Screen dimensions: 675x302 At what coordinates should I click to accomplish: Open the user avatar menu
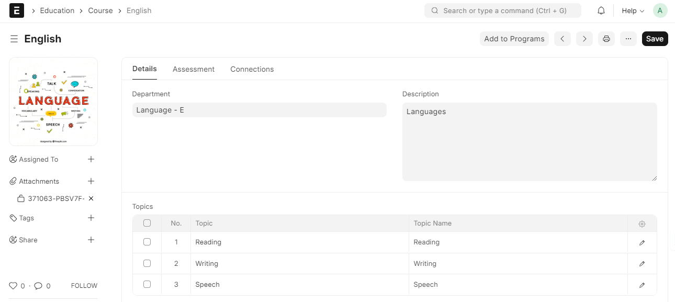point(660,10)
